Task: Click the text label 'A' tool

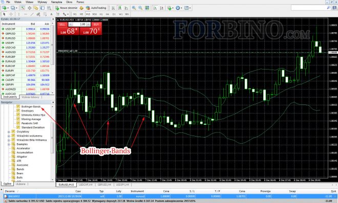Action: click(51, 14)
